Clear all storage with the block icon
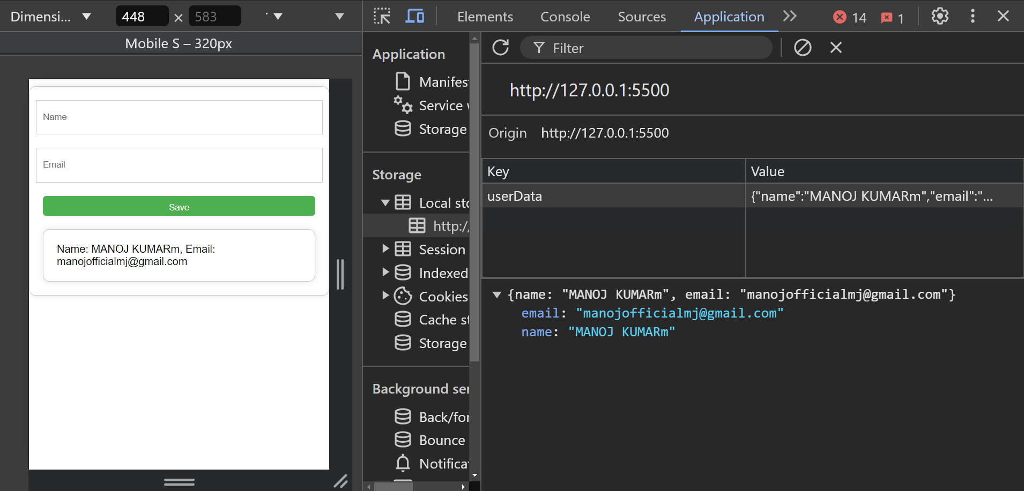Viewport: 1024px width, 491px height. (x=803, y=48)
